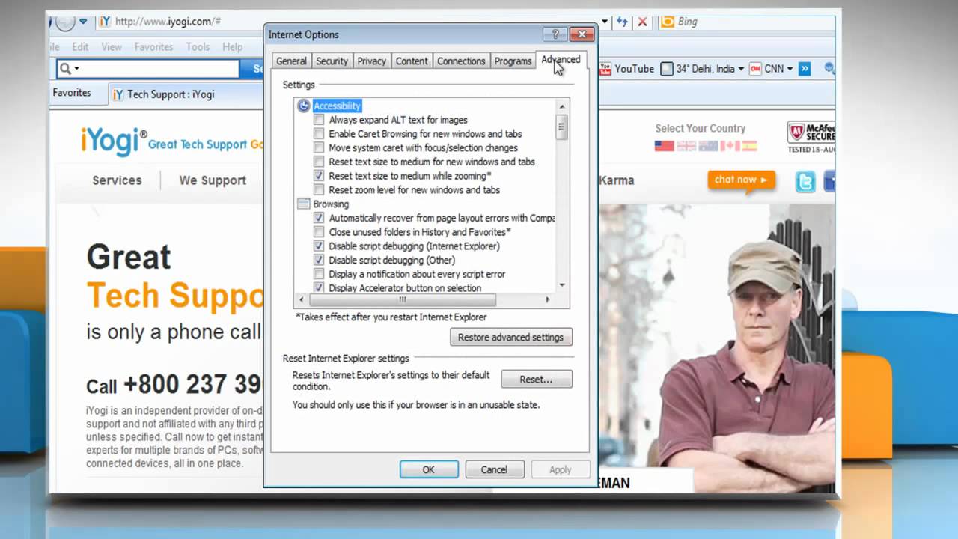Click the browser Refresh icon
The height and width of the screenshot is (539, 958).
click(x=622, y=22)
